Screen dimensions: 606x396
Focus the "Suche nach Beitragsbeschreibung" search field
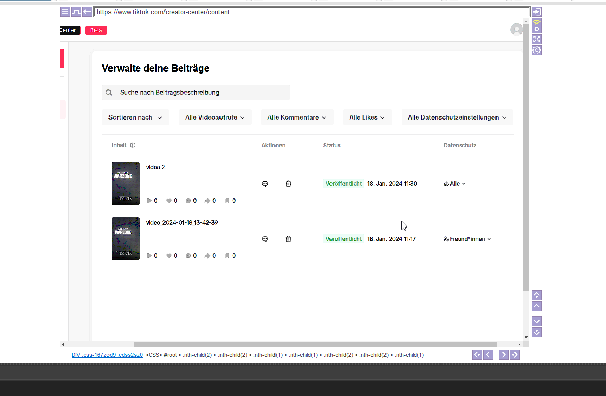coord(202,92)
